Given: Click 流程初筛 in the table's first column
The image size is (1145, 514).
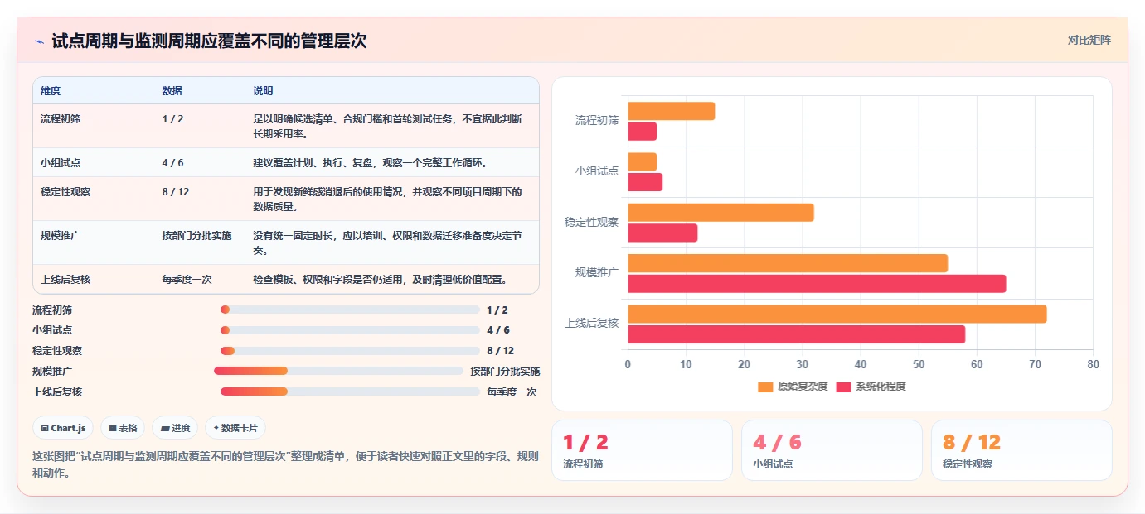Looking at the screenshot, I should point(61,119).
